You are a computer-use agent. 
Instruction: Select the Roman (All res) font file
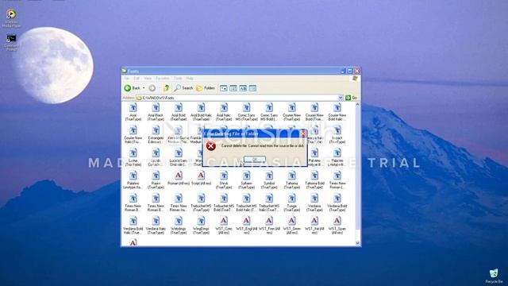(179, 178)
